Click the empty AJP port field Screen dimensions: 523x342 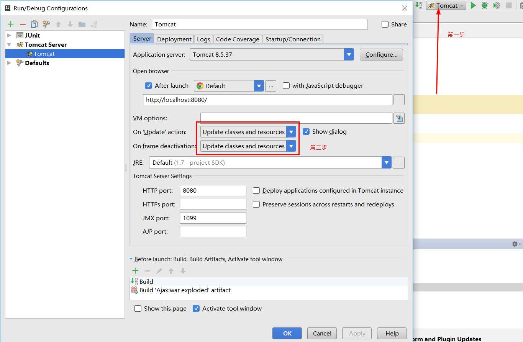(x=213, y=231)
